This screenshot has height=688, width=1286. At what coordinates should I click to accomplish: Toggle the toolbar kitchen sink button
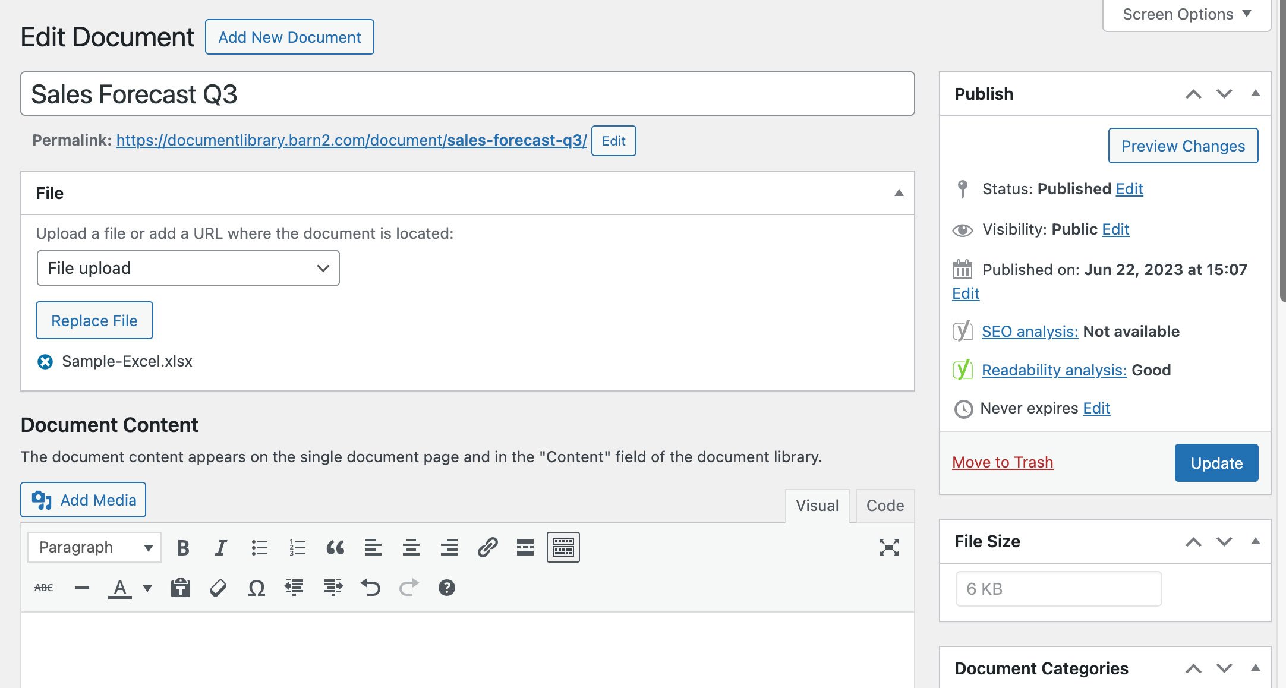(x=563, y=547)
